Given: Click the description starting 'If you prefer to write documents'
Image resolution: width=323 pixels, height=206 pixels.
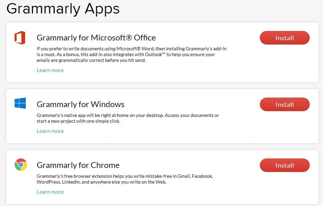Looking at the screenshot, I should 131,54.
